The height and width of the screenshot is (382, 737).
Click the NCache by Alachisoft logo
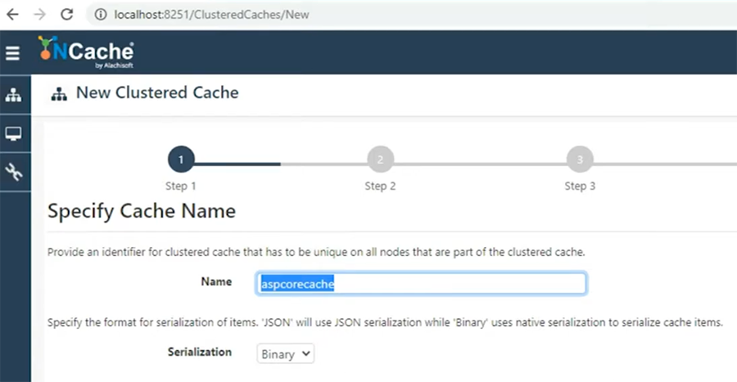coord(86,52)
